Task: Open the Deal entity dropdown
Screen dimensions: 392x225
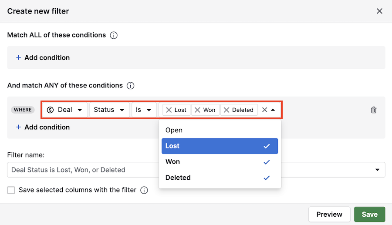Action: click(65, 110)
